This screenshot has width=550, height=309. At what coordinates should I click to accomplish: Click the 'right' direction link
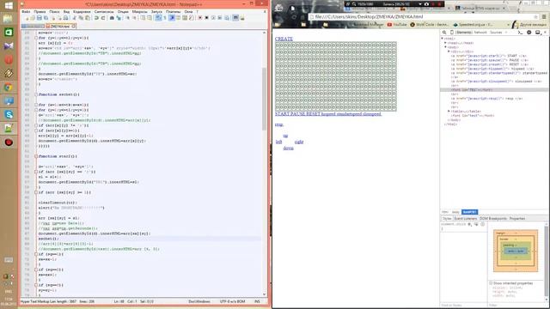coord(299,142)
